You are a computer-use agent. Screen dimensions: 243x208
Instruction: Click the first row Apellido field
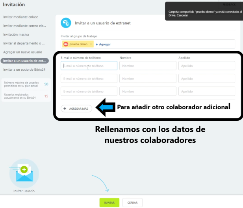tap(206, 66)
